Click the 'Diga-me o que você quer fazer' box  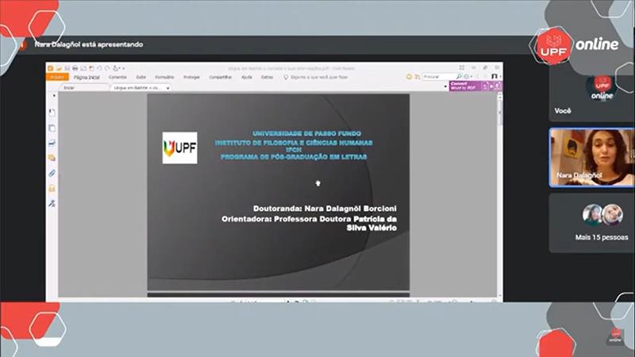pos(316,77)
